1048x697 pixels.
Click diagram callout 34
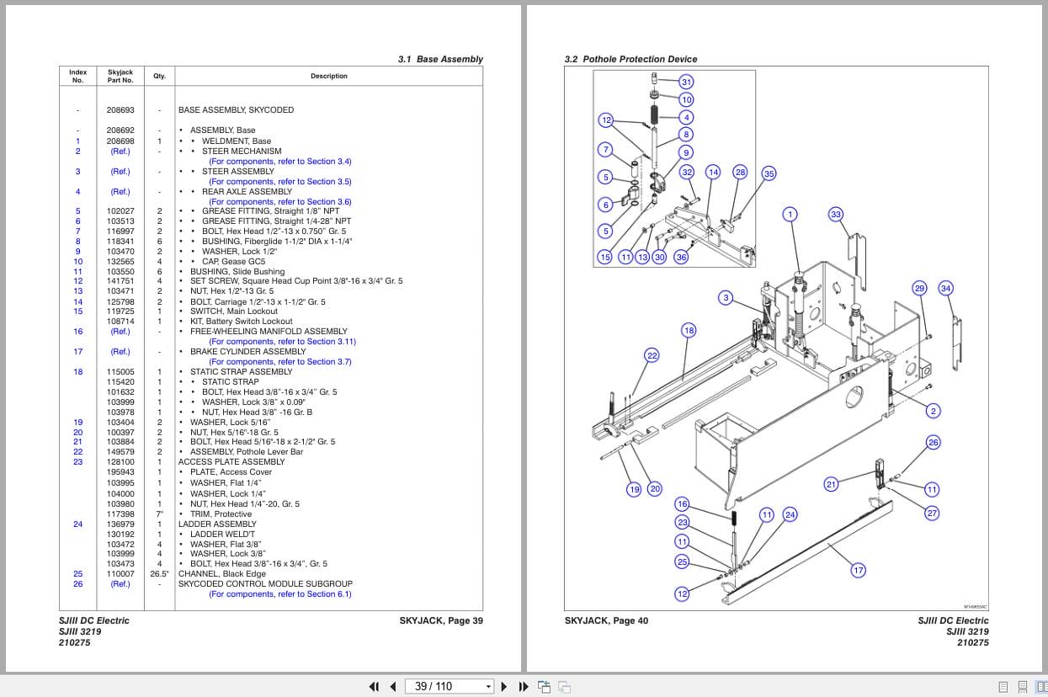(945, 289)
